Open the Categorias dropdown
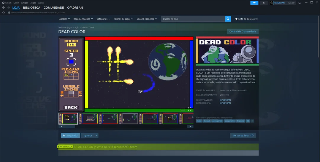This screenshot has width=320, height=162. pos(103,19)
